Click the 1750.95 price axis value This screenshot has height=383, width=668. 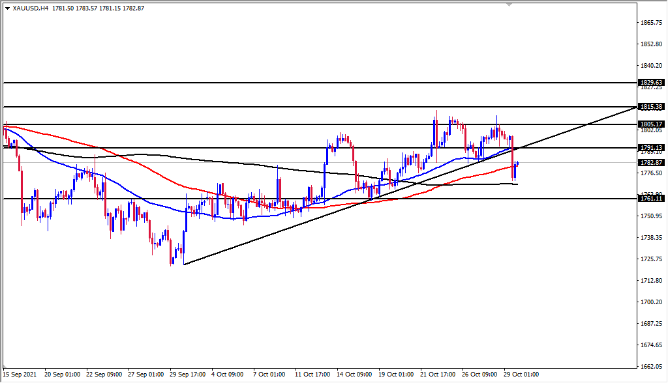point(652,216)
